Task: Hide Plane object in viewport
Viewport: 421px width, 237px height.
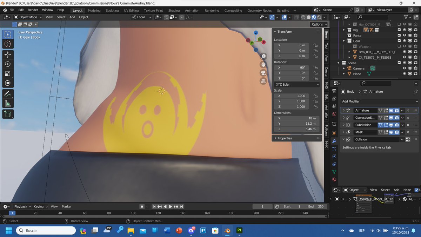Action: [x=405, y=74]
